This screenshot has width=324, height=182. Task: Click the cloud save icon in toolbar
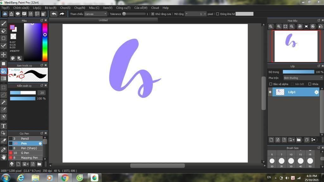(x=5, y=14)
